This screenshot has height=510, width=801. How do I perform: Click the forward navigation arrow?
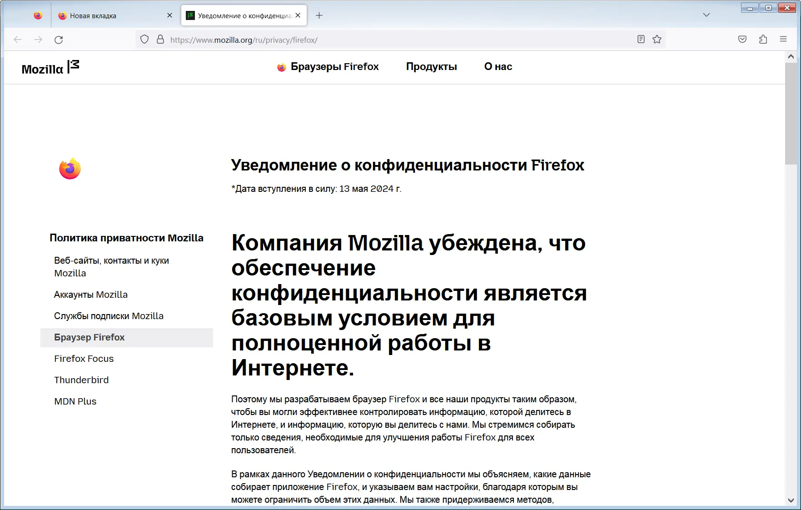pos(38,40)
